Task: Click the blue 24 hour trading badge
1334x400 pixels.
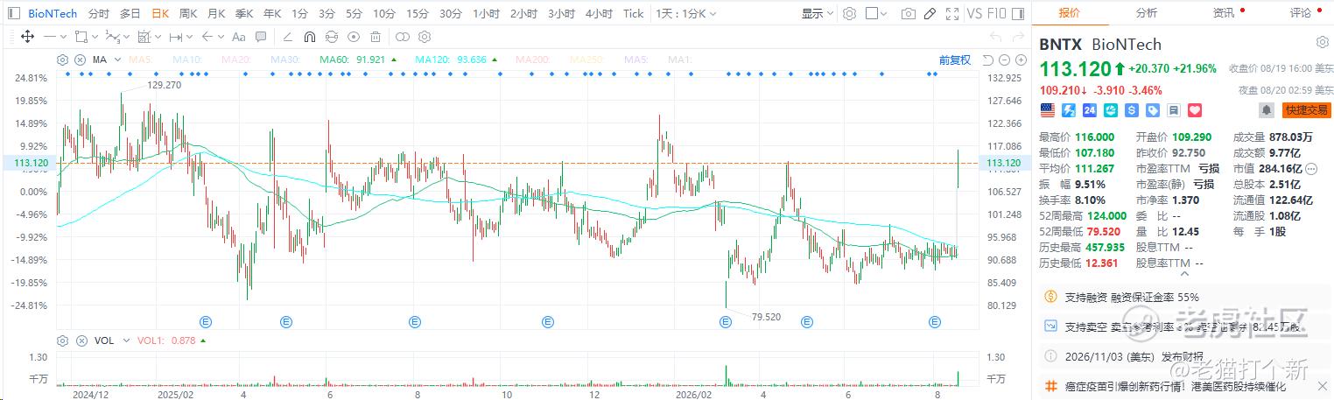Action: pyautogui.click(x=1090, y=110)
